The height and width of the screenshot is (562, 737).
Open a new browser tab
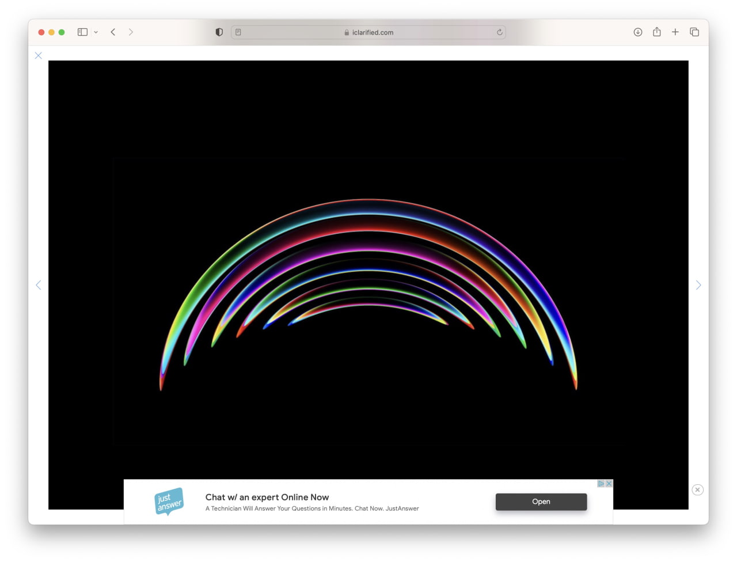tap(675, 32)
